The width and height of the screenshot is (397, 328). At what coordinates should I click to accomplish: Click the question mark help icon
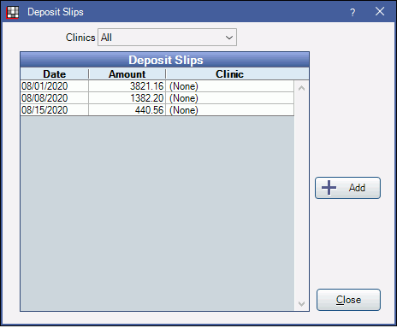point(353,12)
